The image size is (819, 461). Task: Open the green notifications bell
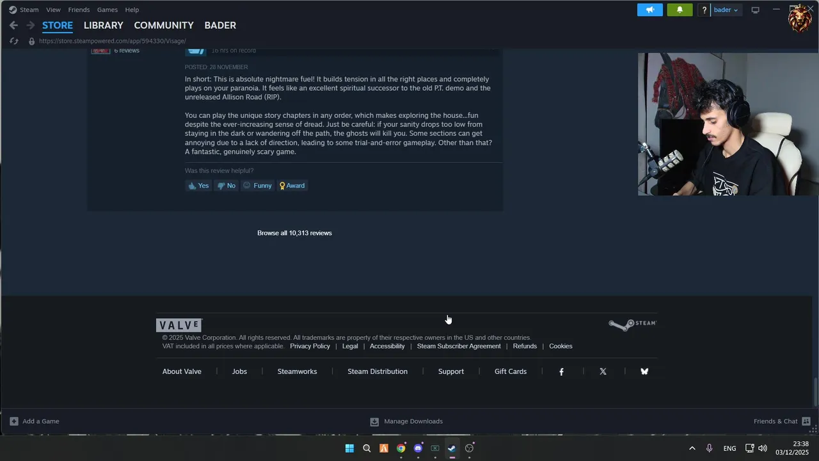coord(680,10)
